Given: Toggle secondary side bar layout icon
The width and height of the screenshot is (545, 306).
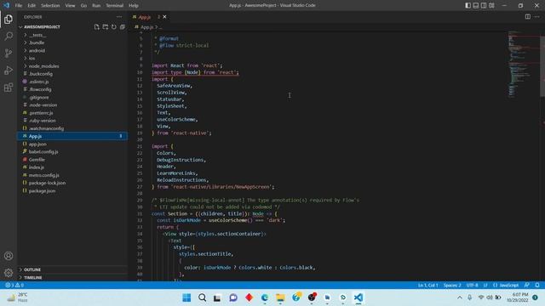Looking at the screenshot, I should click(x=484, y=5).
